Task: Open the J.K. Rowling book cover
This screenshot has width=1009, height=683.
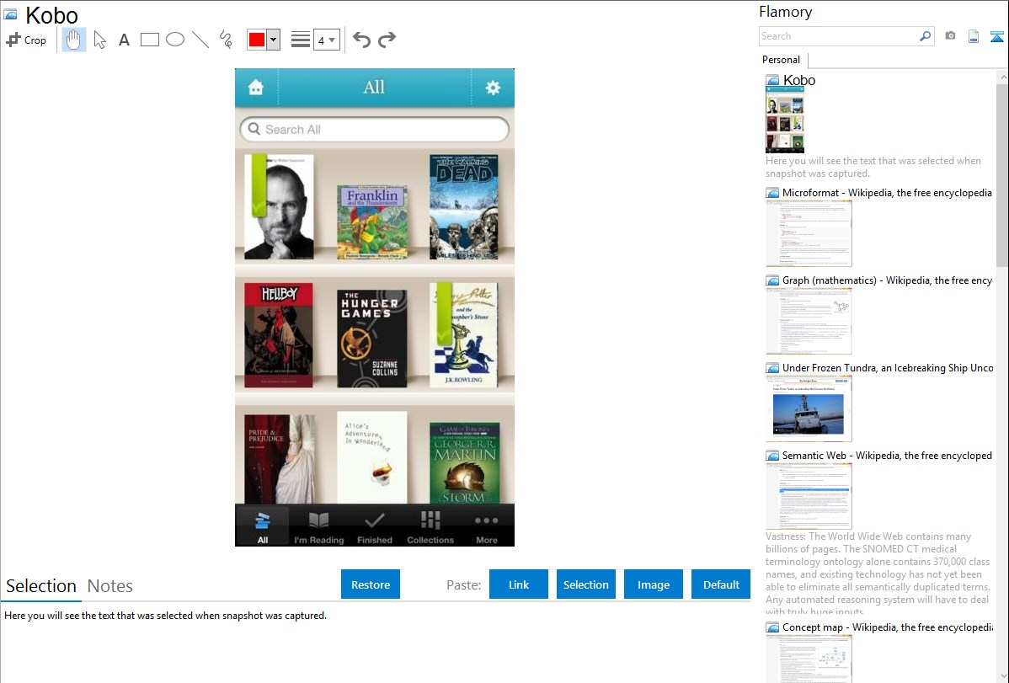Action: click(464, 334)
